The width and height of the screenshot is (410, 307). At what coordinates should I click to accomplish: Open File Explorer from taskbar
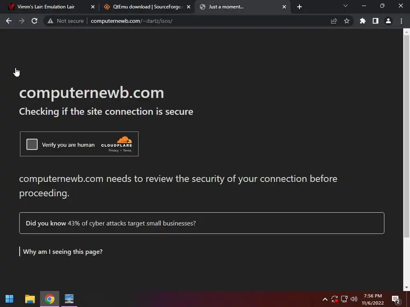pyautogui.click(x=30, y=299)
